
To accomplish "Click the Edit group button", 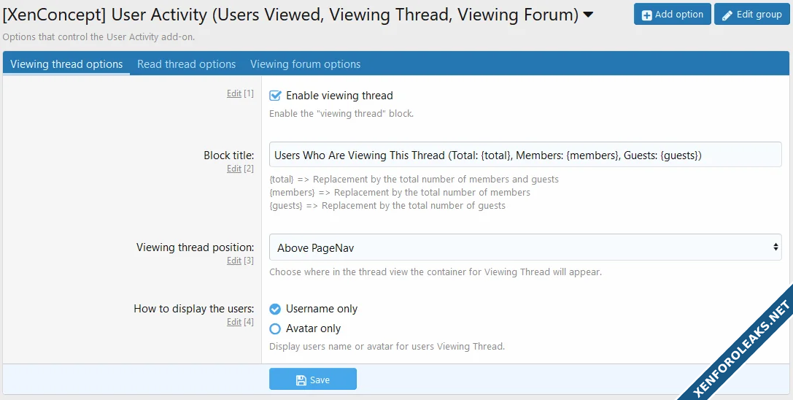I will coord(751,15).
